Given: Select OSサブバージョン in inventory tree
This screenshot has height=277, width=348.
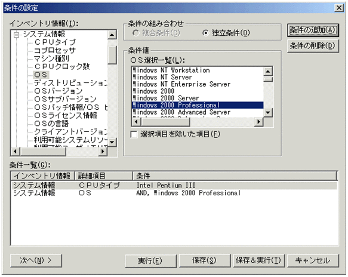Looking at the screenshot, I should [65, 99].
